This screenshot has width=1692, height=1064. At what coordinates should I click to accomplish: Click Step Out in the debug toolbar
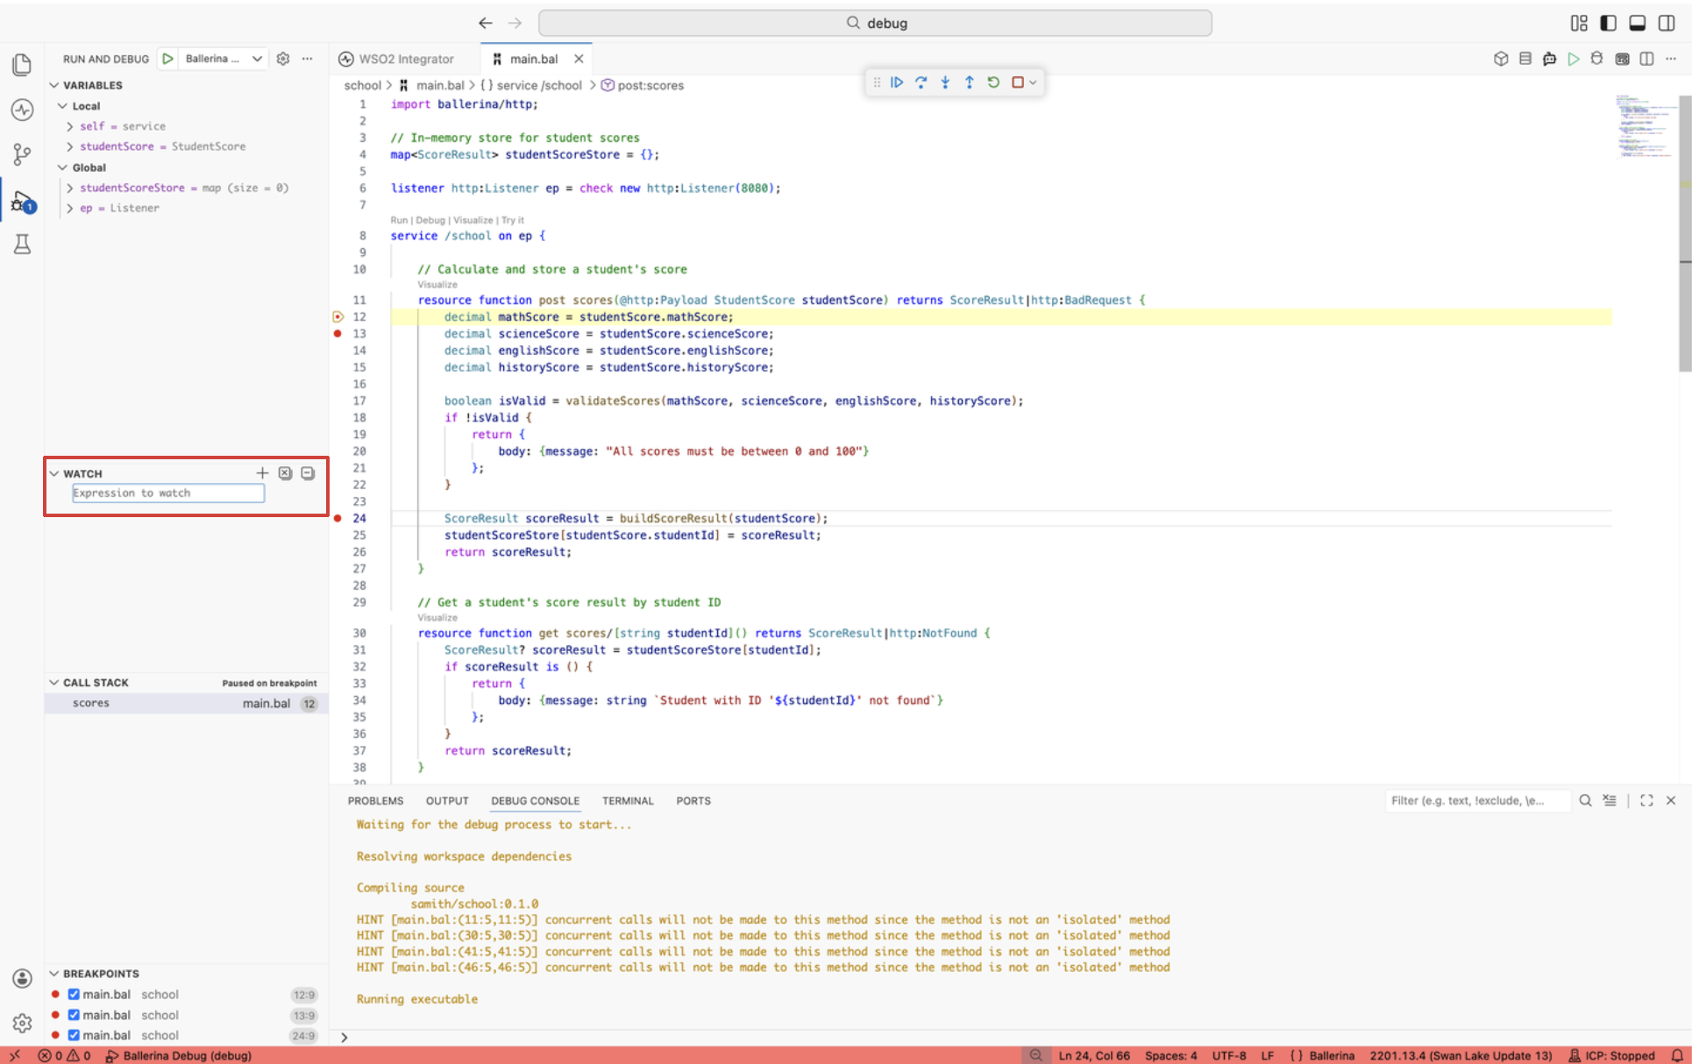pyautogui.click(x=969, y=82)
